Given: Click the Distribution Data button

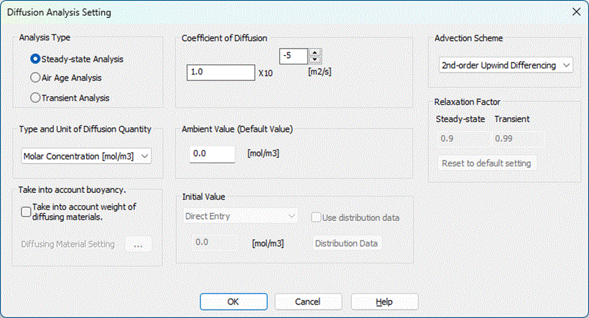Looking at the screenshot, I should [x=347, y=243].
